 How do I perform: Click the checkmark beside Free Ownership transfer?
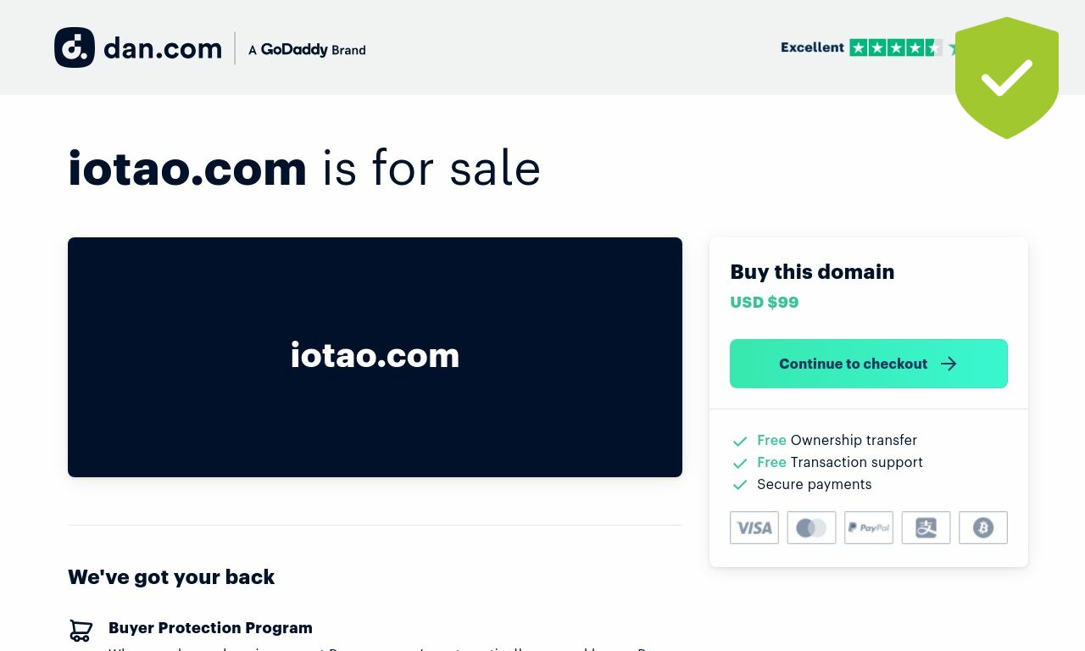point(740,441)
